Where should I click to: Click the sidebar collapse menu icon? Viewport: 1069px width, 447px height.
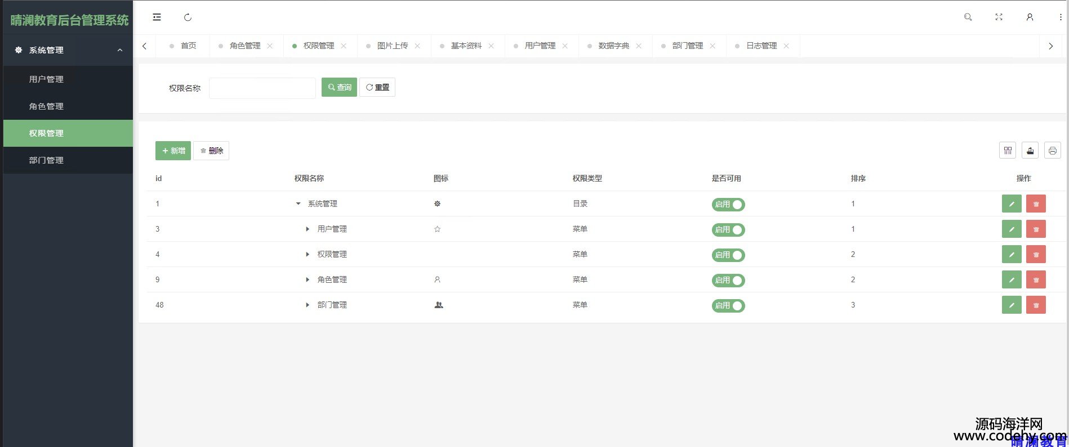pos(157,17)
